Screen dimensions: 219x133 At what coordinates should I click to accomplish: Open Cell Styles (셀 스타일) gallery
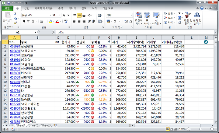[x=156, y=19]
